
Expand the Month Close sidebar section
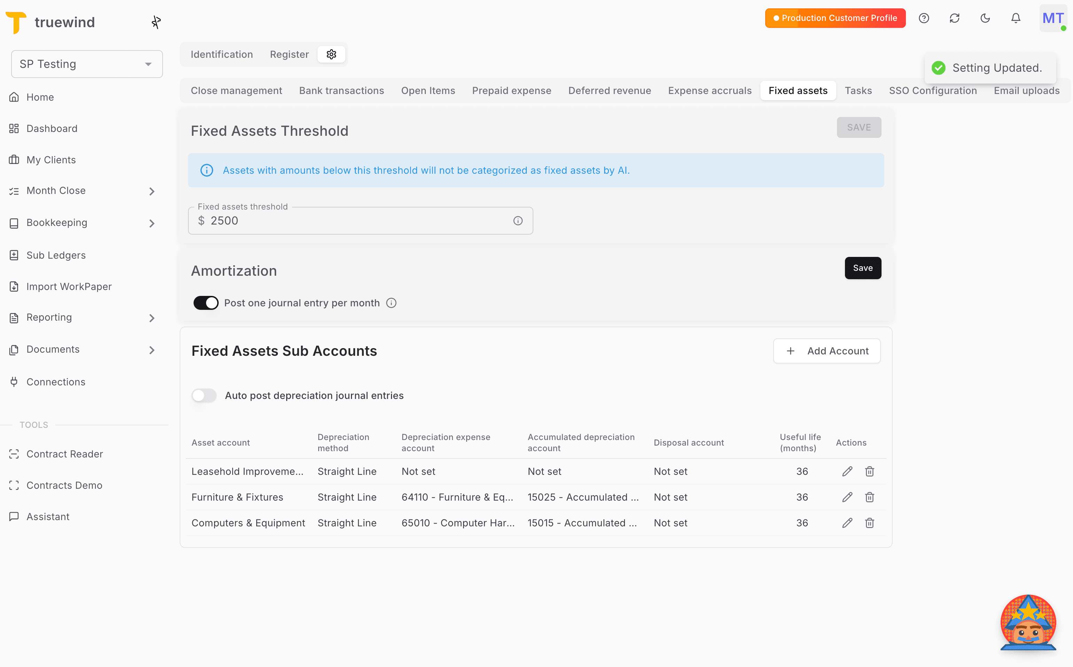[x=152, y=191]
